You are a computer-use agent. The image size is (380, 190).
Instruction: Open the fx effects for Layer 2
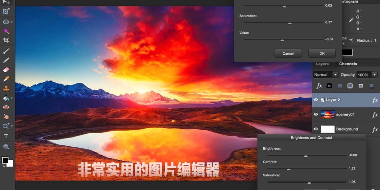[375, 100]
